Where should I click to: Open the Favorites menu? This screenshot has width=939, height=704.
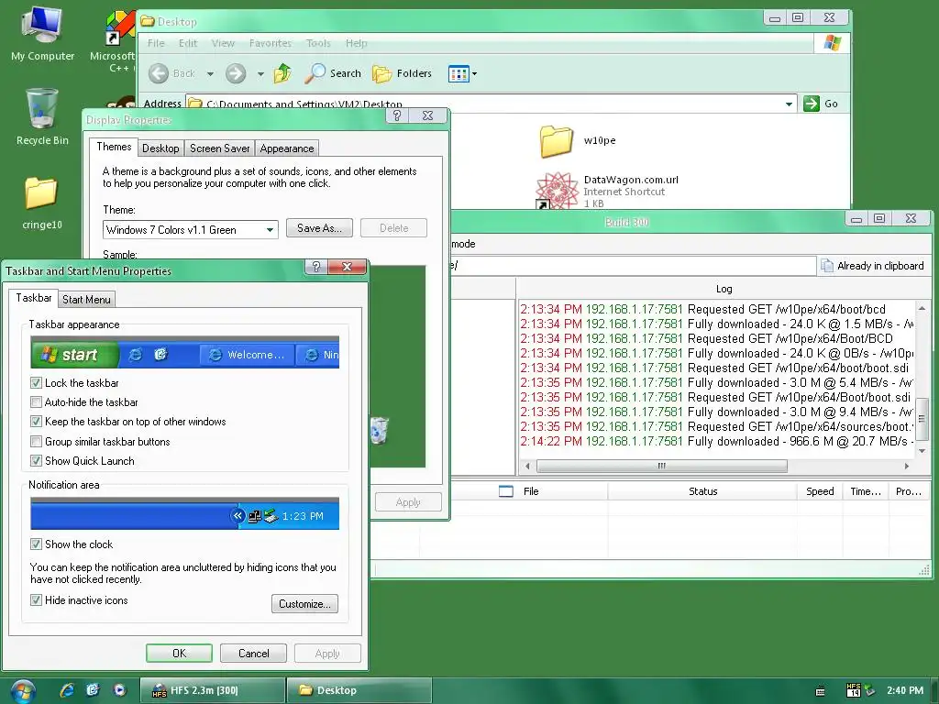click(271, 43)
